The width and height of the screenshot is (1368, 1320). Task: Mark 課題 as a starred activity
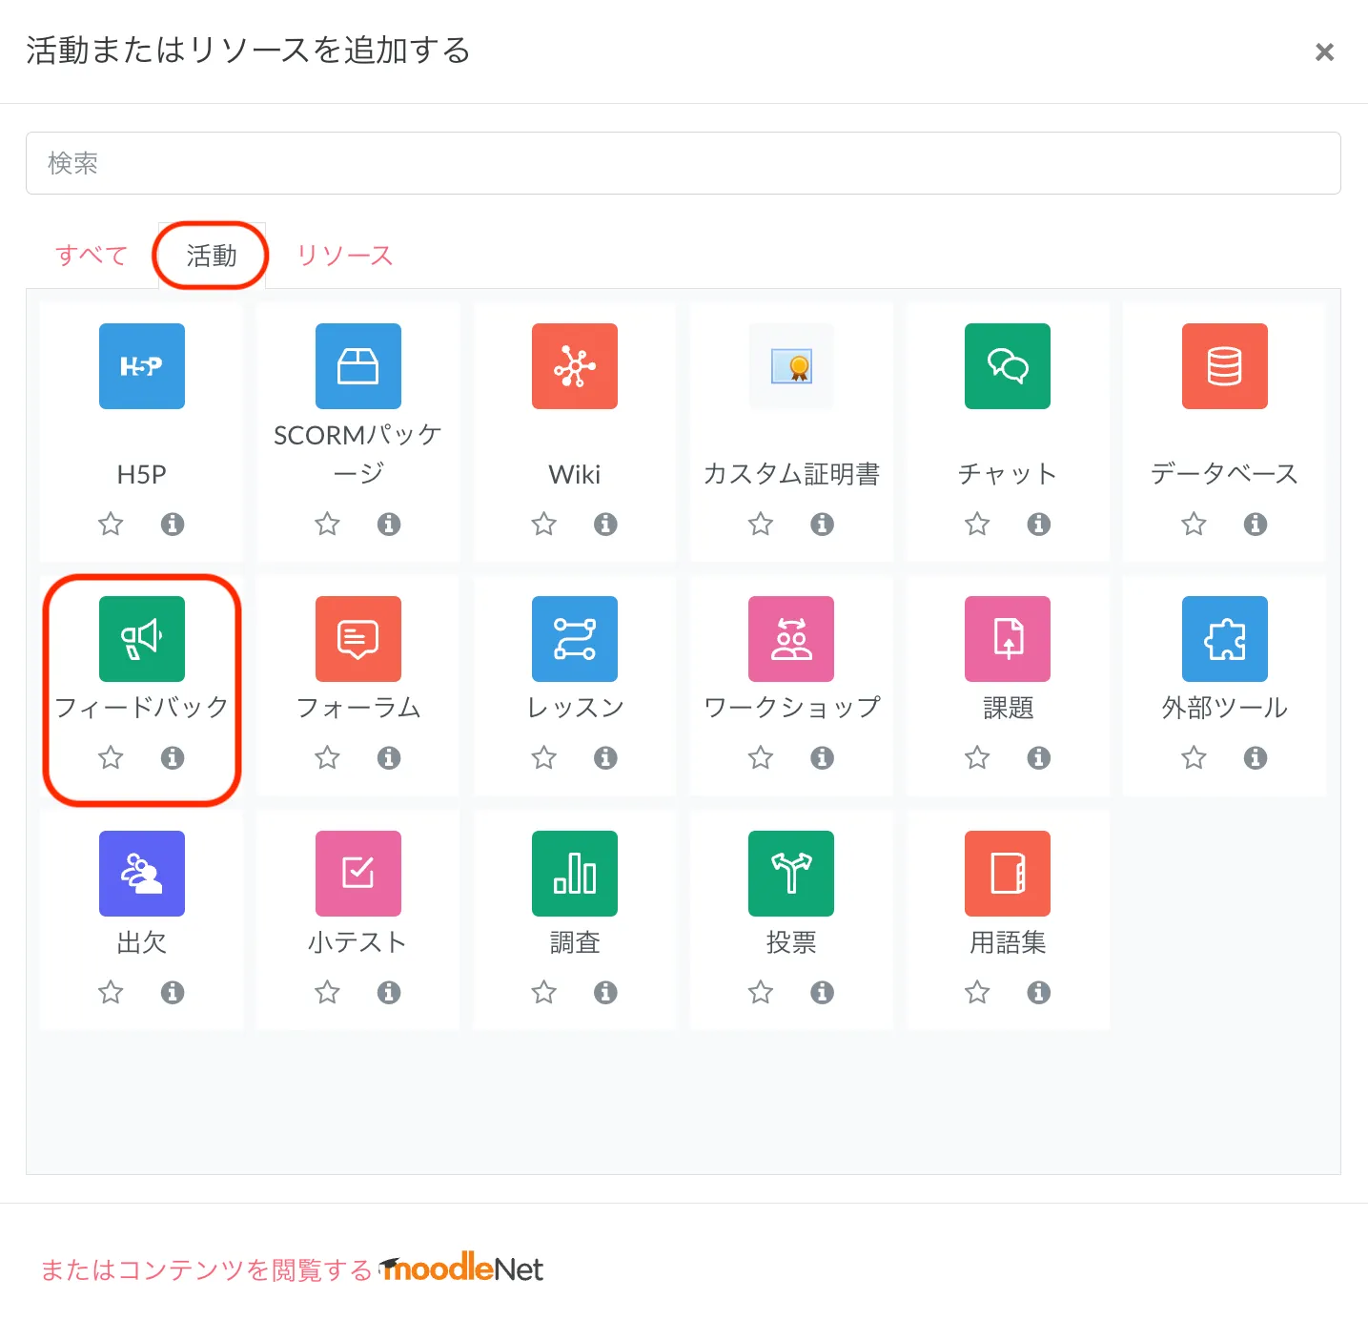click(977, 758)
